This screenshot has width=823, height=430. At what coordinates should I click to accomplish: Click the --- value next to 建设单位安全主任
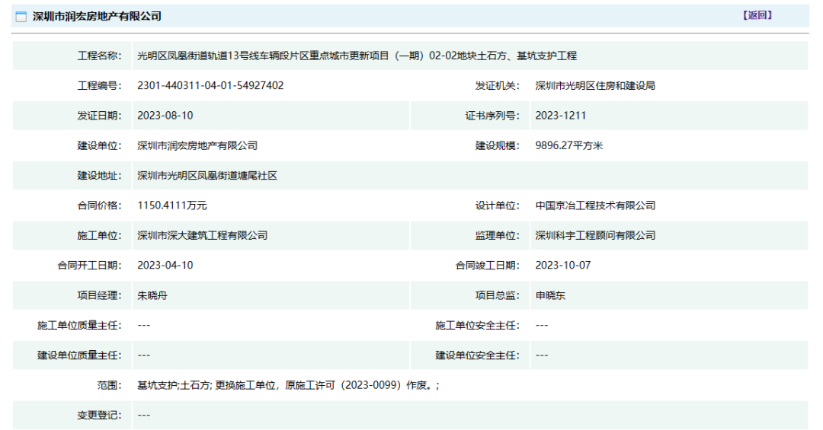542,355
